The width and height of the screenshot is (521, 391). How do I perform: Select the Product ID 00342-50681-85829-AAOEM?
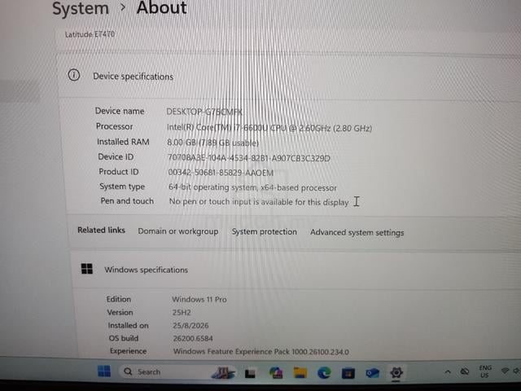(221, 173)
